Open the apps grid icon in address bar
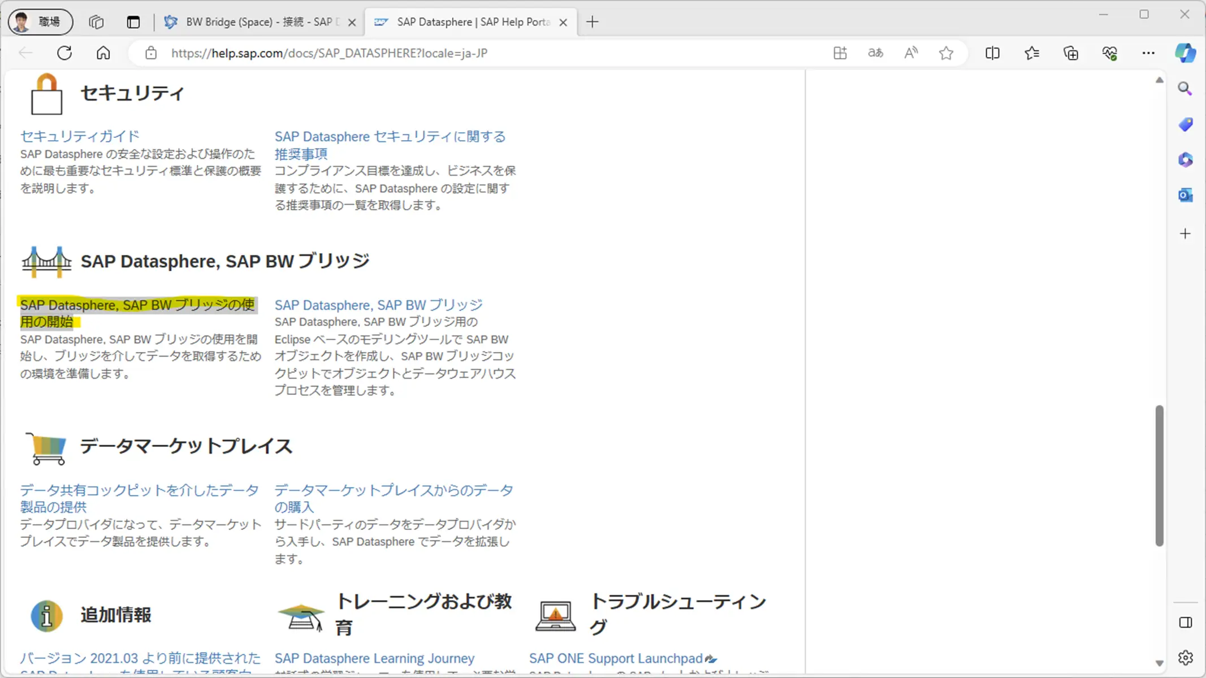The width and height of the screenshot is (1206, 678). tap(840, 53)
